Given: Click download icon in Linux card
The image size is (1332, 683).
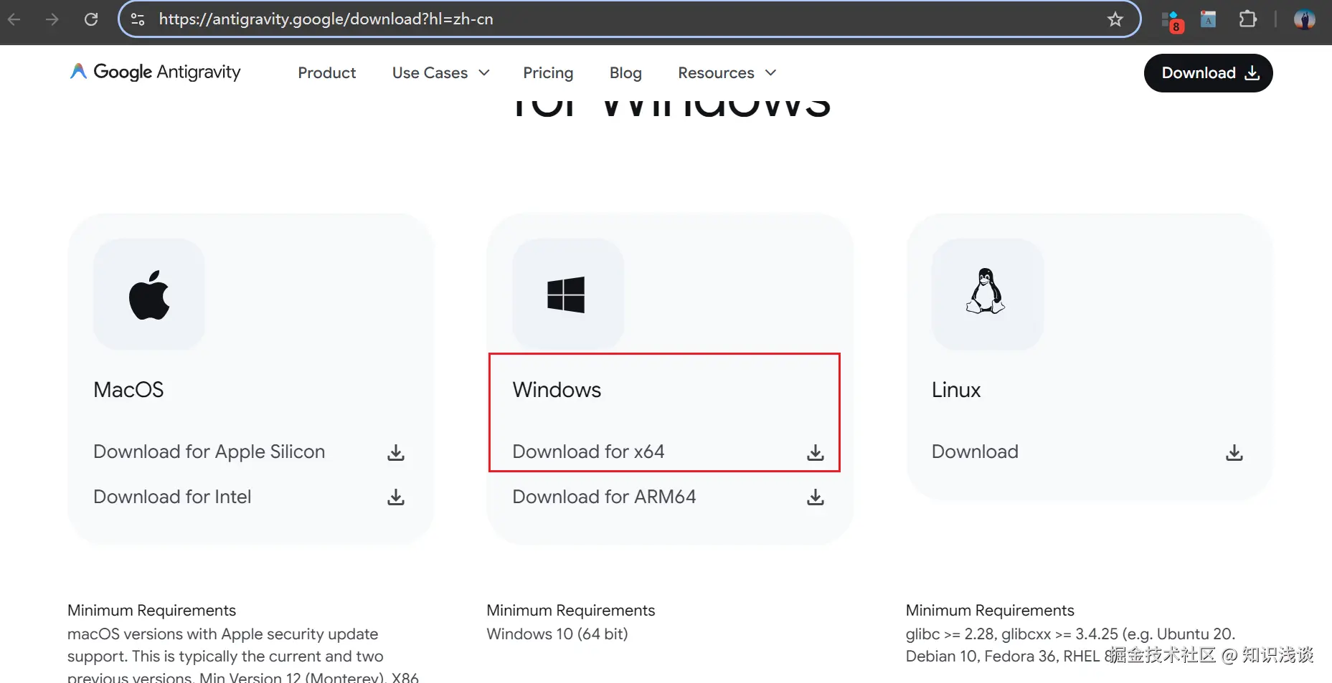Looking at the screenshot, I should pos(1234,452).
